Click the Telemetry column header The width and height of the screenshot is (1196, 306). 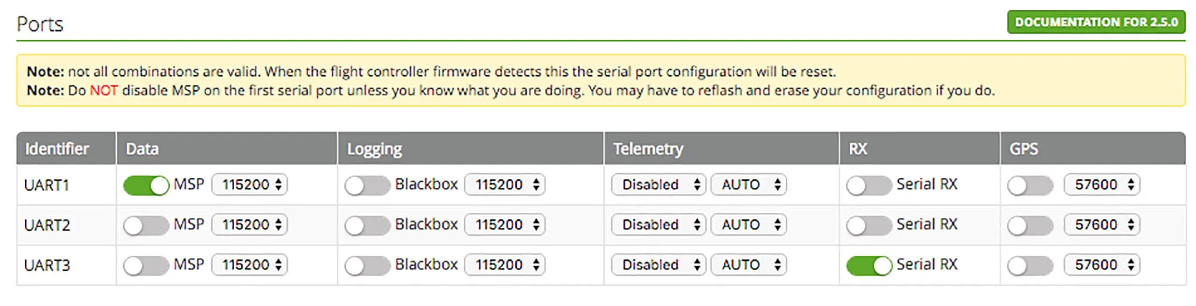pyautogui.click(x=648, y=149)
